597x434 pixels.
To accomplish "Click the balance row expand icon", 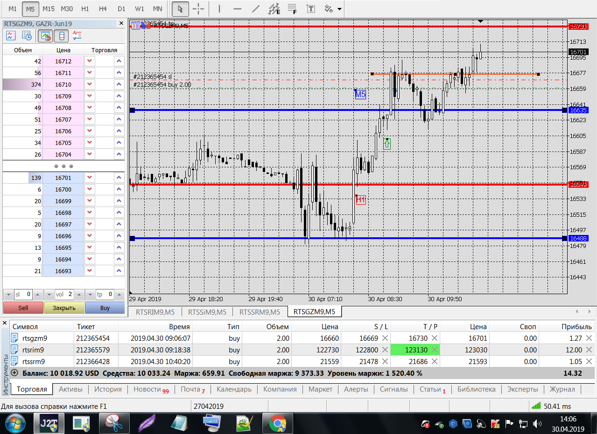I will pos(14,373).
